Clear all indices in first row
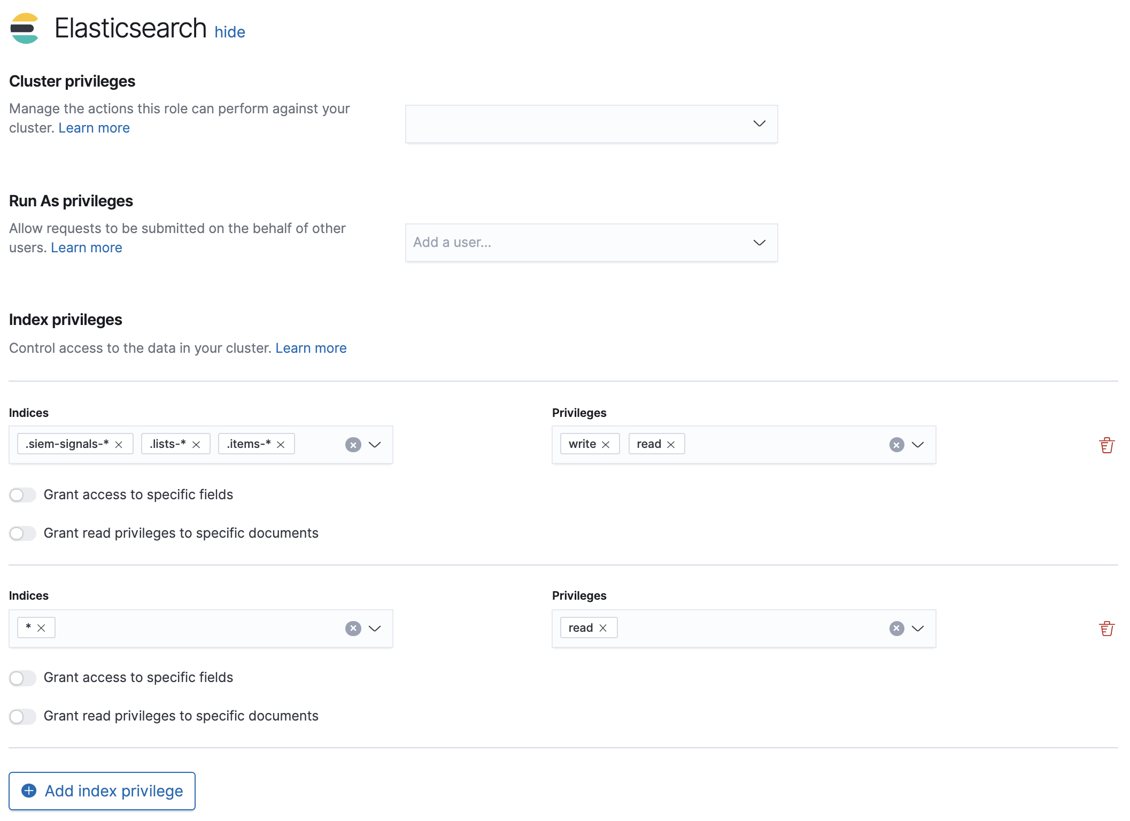The height and width of the screenshot is (821, 1130). coord(353,445)
